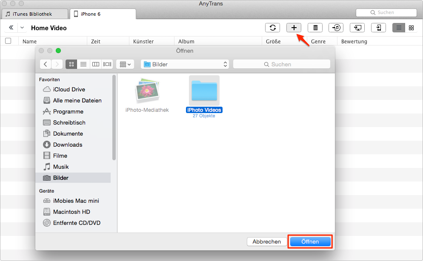Click the trash delete button in AnyTrans

[315, 28]
